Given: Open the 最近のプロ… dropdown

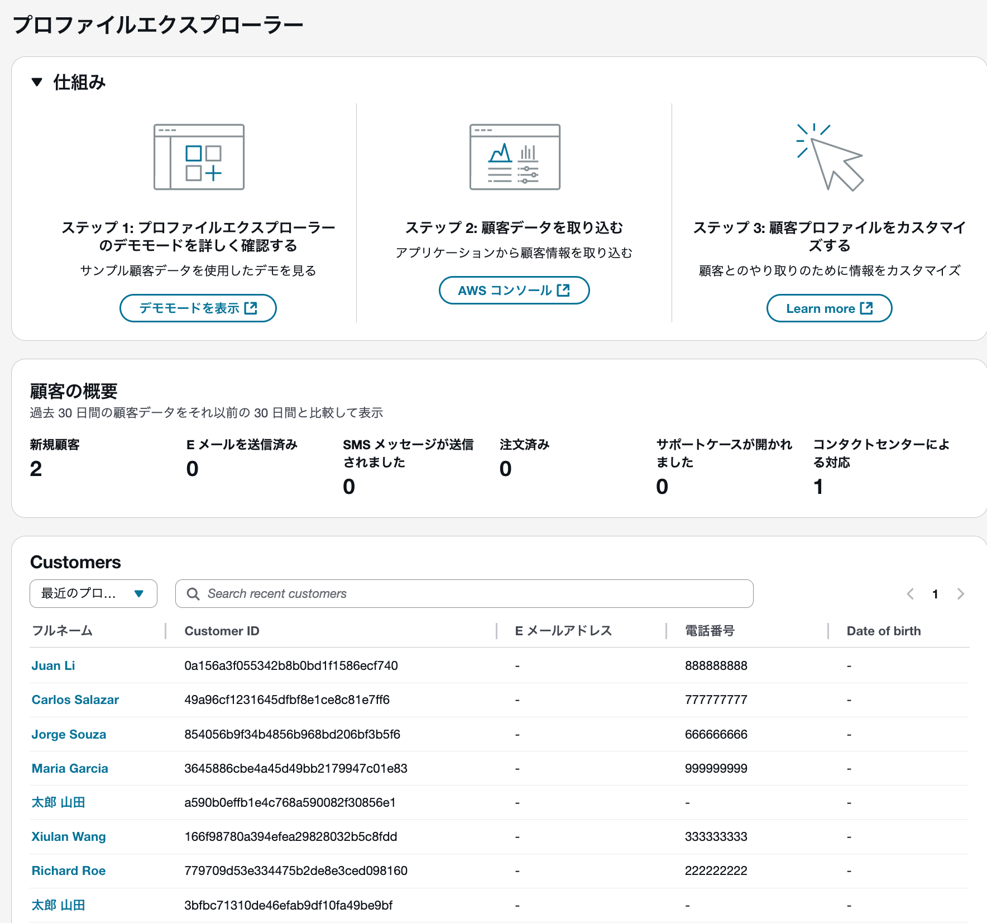Looking at the screenshot, I should coord(93,593).
